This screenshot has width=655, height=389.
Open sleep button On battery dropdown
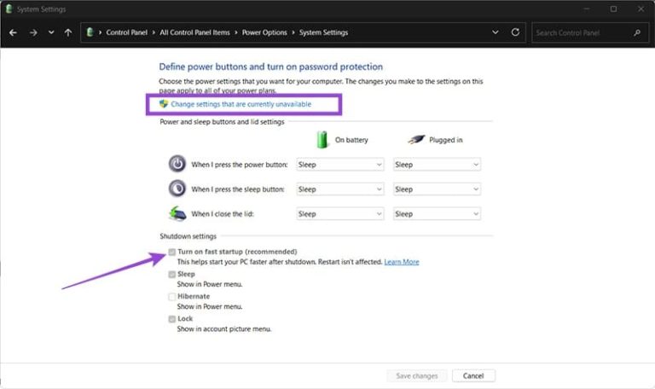pyautogui.click(x=339, y=189)
